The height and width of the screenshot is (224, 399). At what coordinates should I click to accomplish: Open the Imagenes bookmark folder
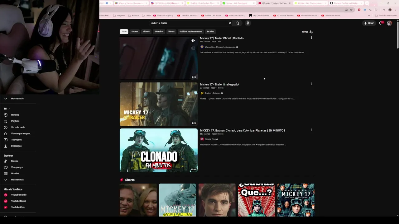pyautogui.click(x=119, y=15)
